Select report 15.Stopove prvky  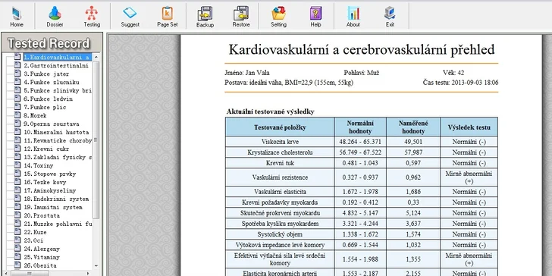tap(49, 174)
